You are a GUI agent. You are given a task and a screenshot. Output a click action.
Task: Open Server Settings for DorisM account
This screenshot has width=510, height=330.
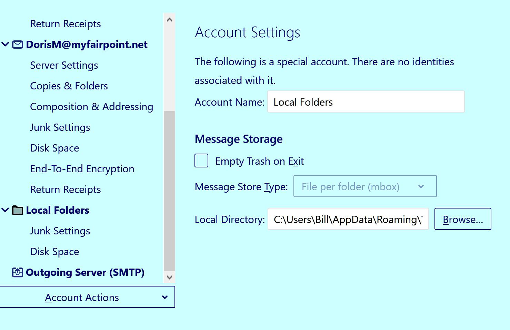pos(64,65)
